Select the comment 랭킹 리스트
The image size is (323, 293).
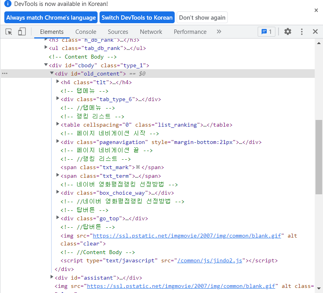(92, 116)
